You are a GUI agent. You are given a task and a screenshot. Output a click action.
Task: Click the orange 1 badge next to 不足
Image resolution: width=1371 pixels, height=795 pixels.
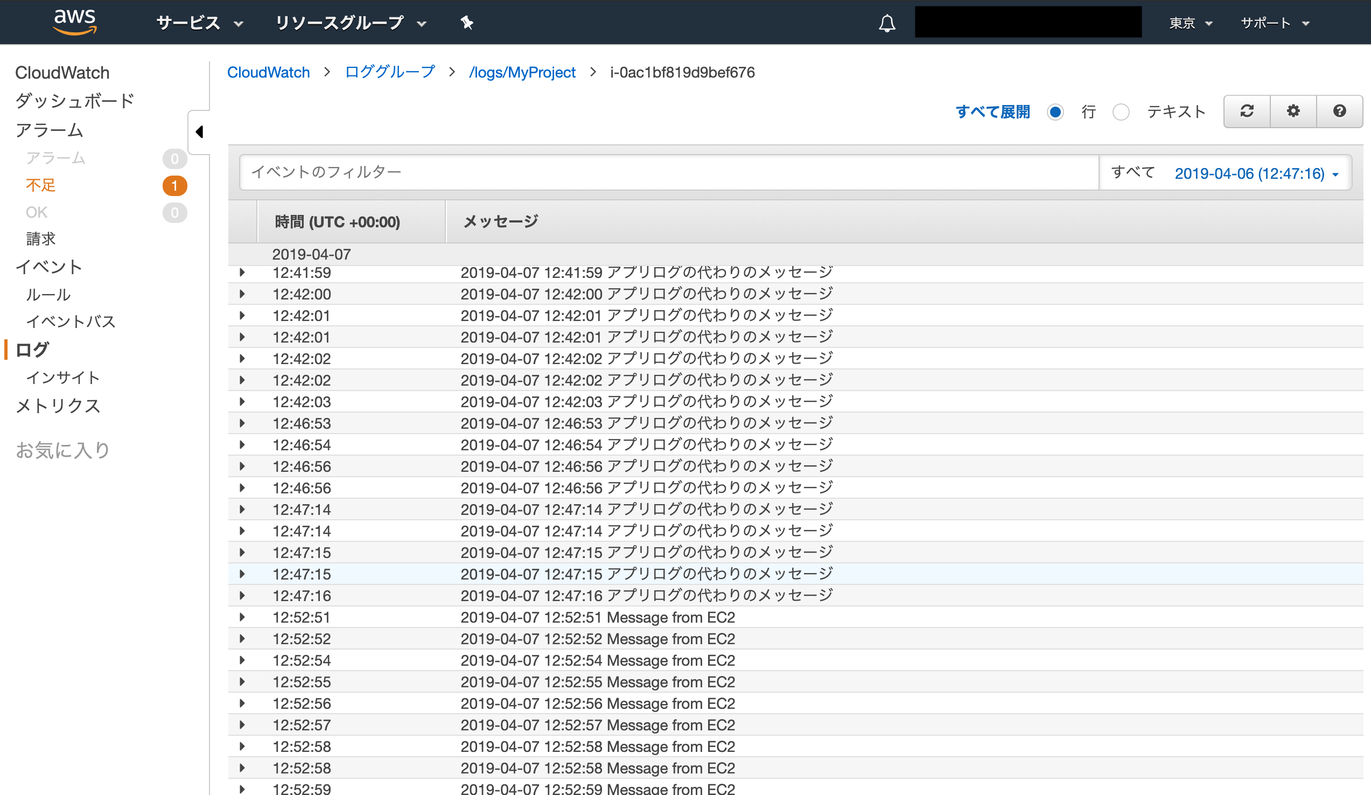pos(174,186)
